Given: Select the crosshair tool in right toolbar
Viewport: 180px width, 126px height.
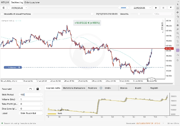Looking at the screenshot, I should [178, 8].
